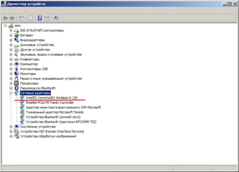Select Устройства HID (Human Interface Devices) label
239x172 pixels.
(52, 132)
